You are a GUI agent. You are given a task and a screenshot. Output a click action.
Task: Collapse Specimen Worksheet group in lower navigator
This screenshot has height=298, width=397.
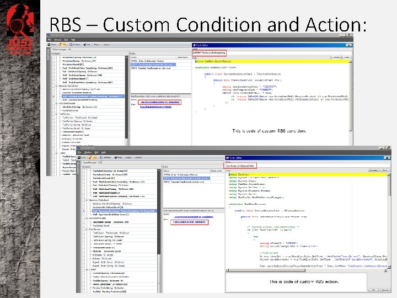(x=87, y=200)
